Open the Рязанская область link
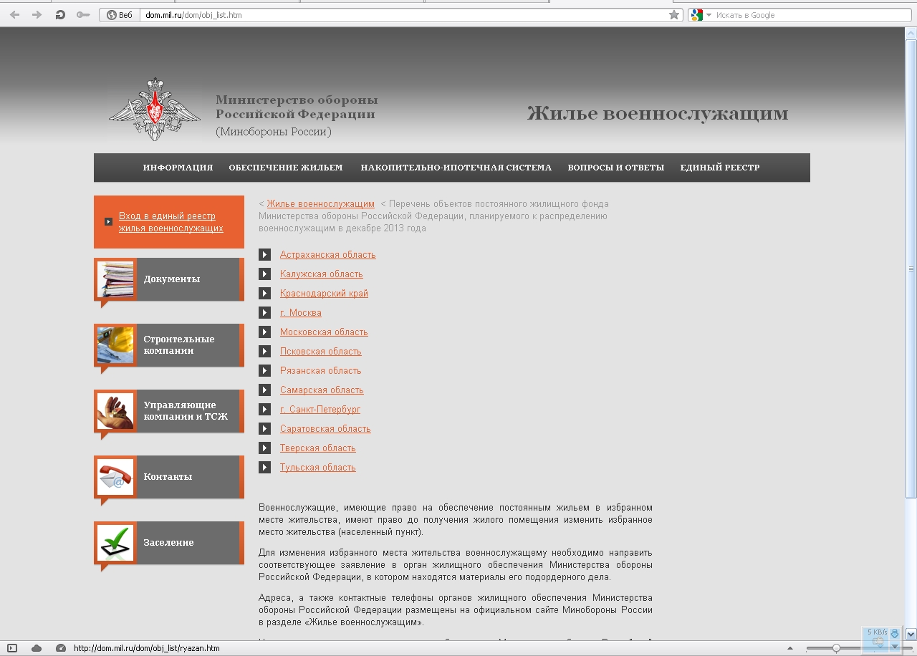917x656 pixels. [x=320, y=371]
